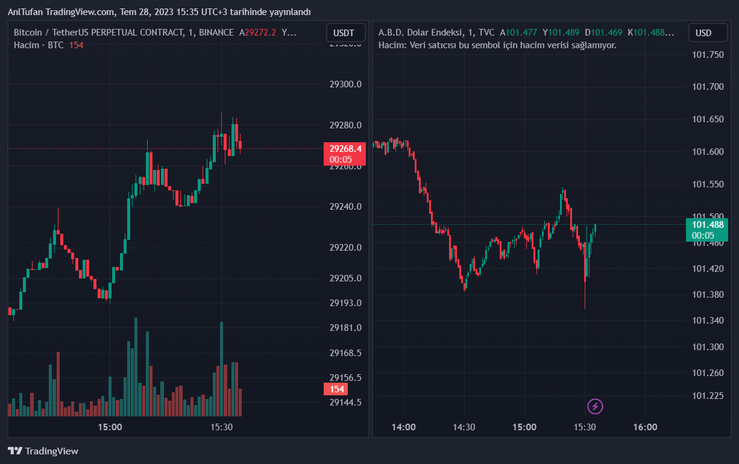Click the TradingView logo at bottom left
Viewport: 739px width, 464px height.
(x=43, y=451)
